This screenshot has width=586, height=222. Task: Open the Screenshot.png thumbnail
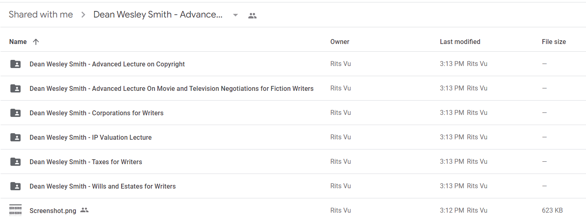[15, 210]
